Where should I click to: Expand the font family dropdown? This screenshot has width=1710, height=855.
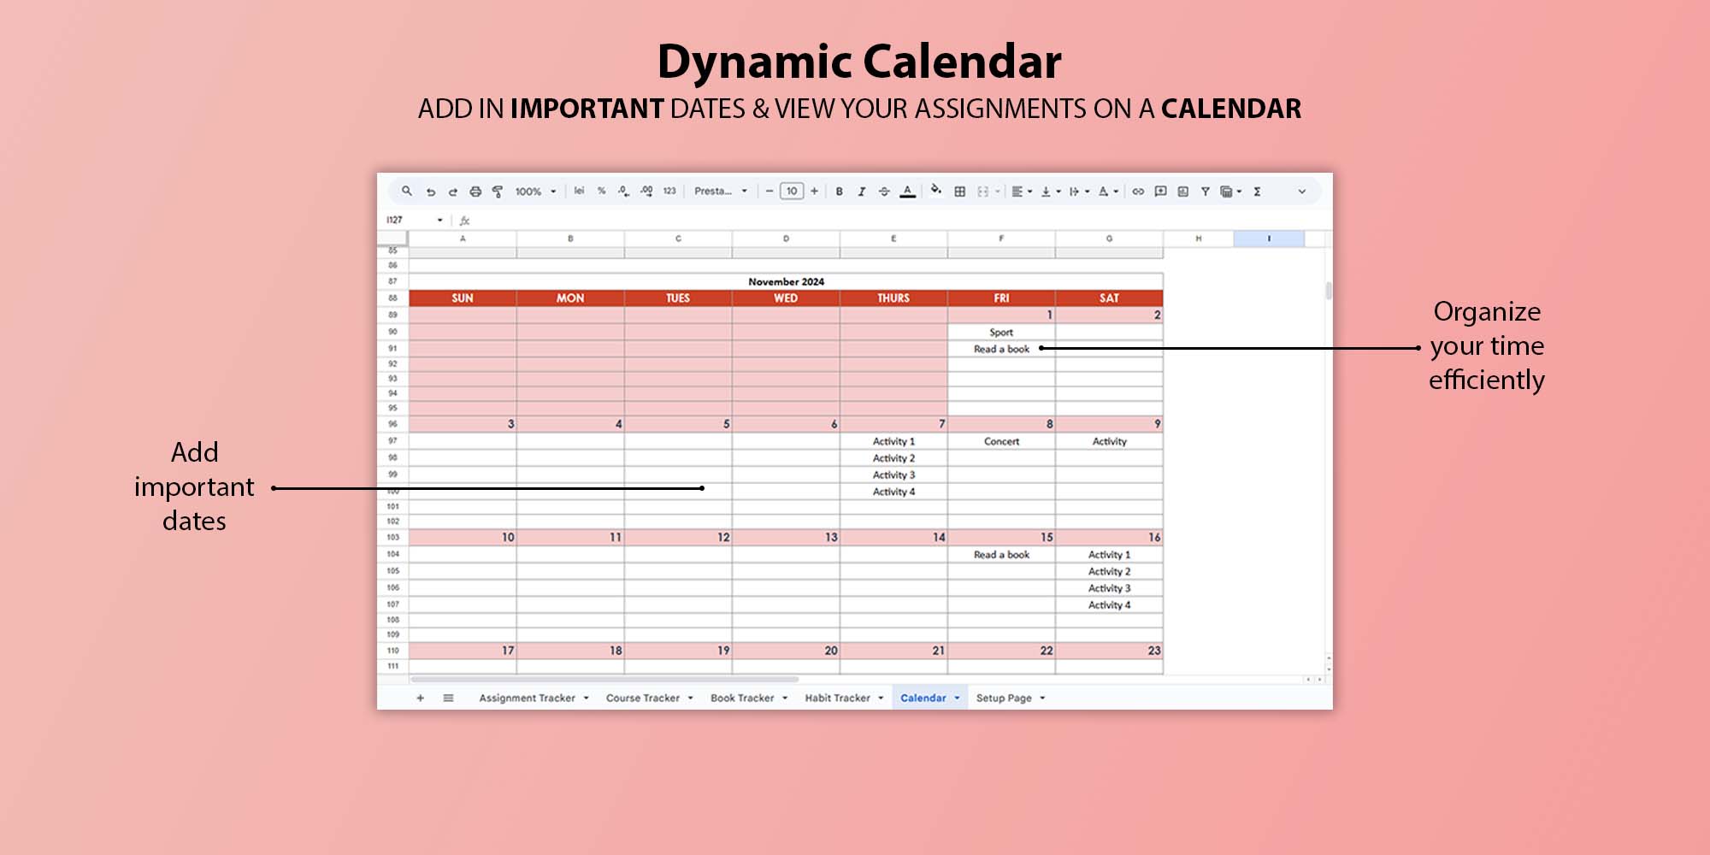721,192
